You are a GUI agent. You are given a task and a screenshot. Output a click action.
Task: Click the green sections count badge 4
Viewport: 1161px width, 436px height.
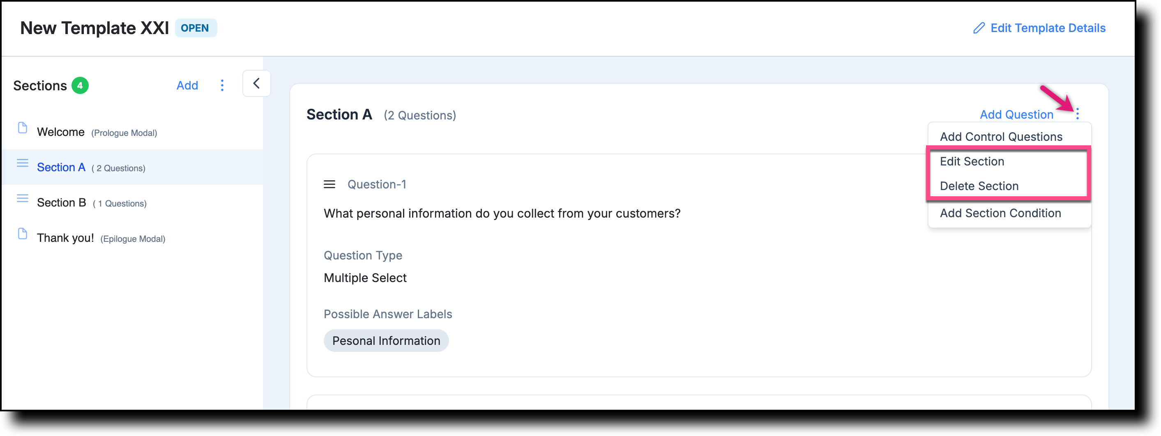(80, 85)
